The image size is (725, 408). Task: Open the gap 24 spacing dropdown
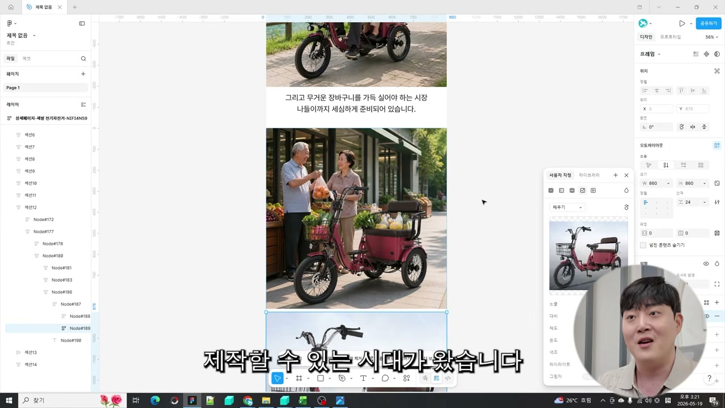704,202
